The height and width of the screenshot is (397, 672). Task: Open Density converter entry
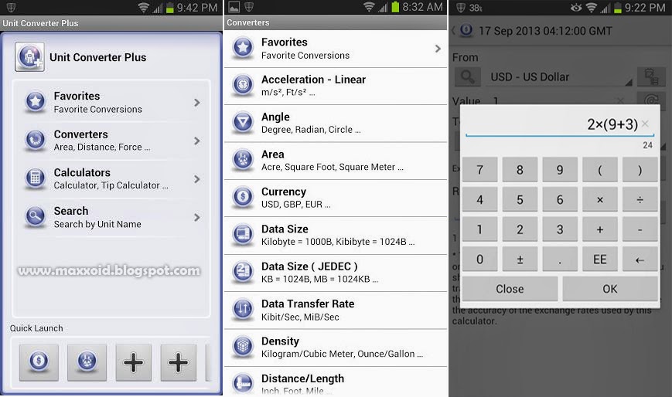[x=336, y=347]
